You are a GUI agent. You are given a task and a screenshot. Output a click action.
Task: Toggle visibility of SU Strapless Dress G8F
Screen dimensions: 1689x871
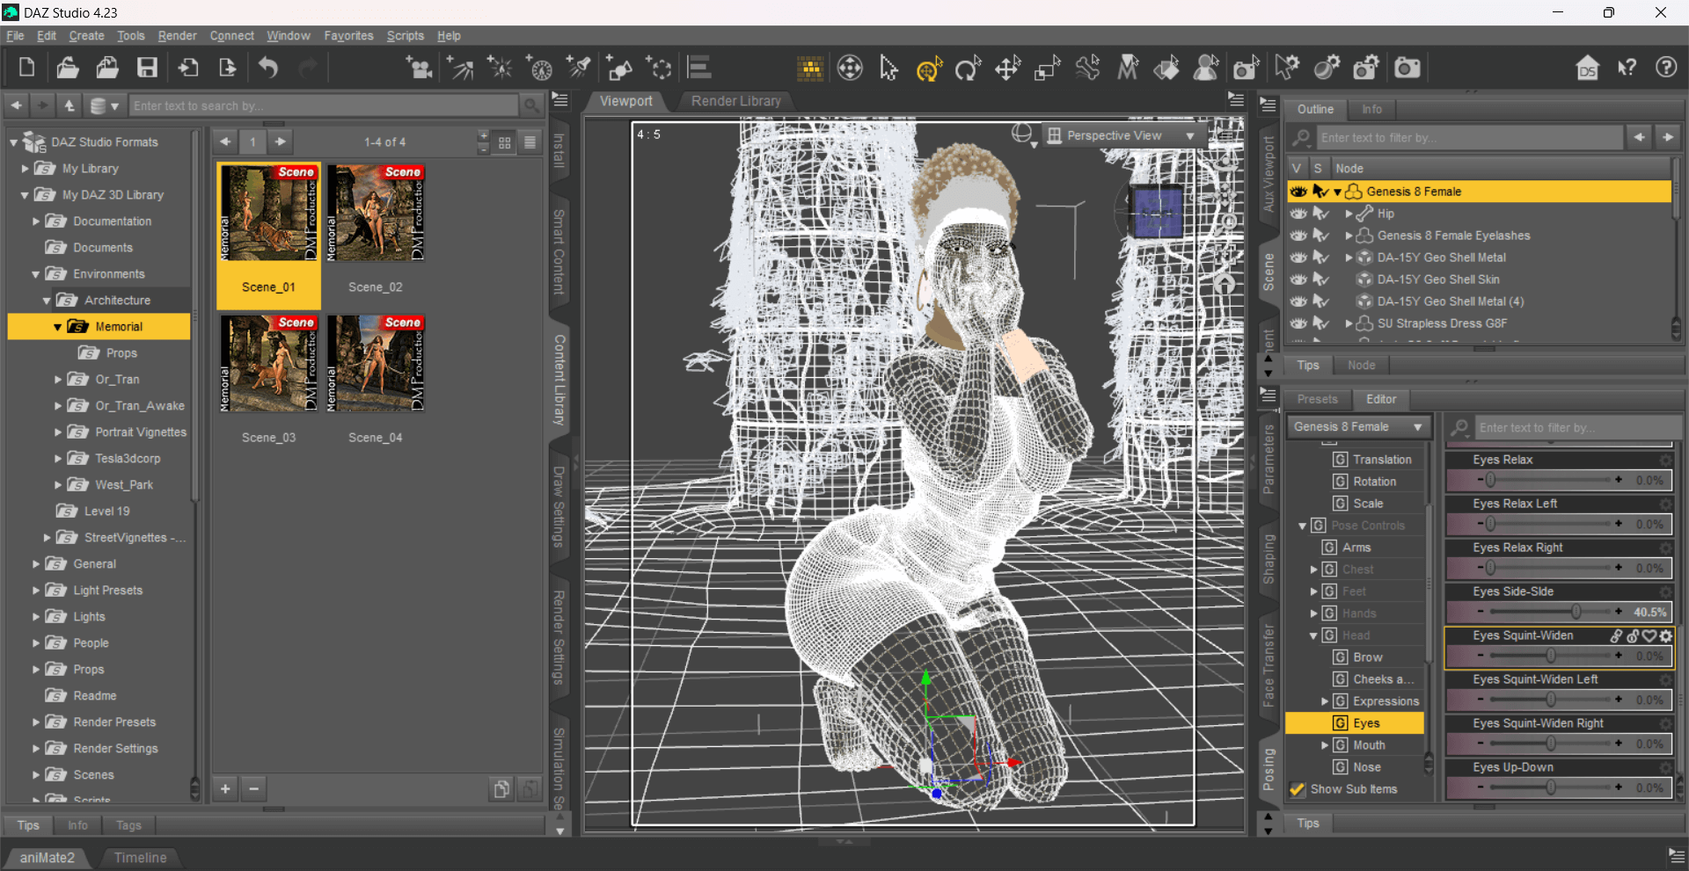[1298, 323]
